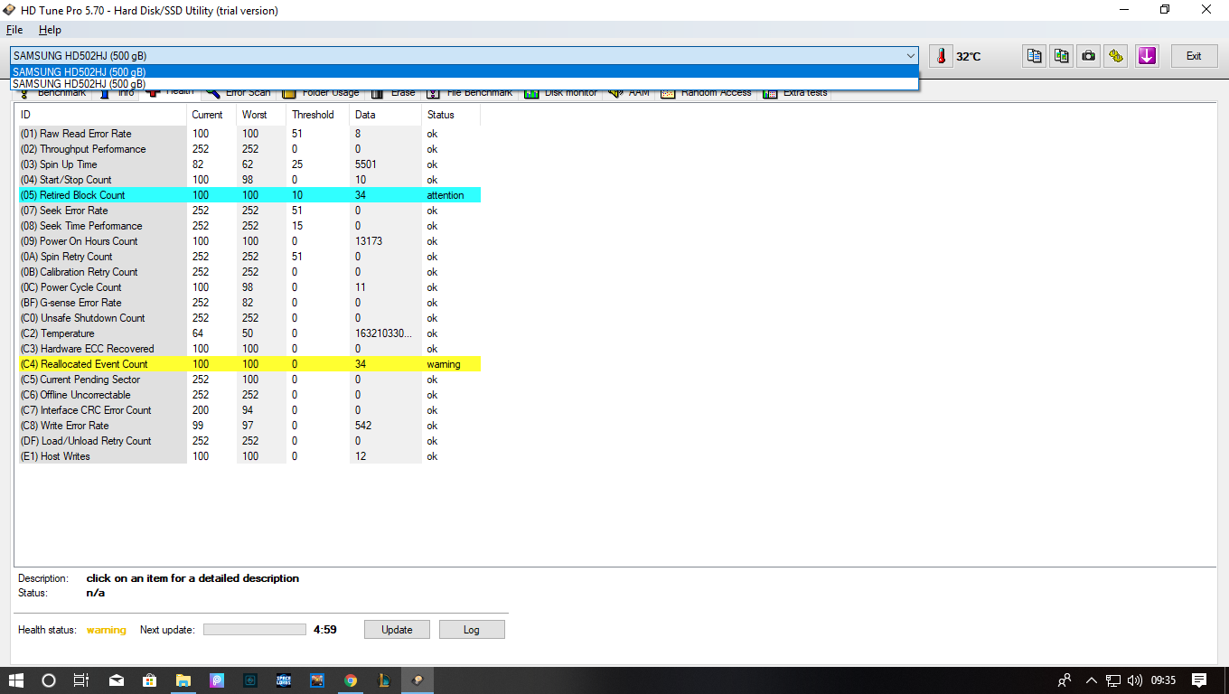Viewport: 1229px width, 694px height.
Task: Select the (C2) Temperature row
Action: [x=249, y=333]
